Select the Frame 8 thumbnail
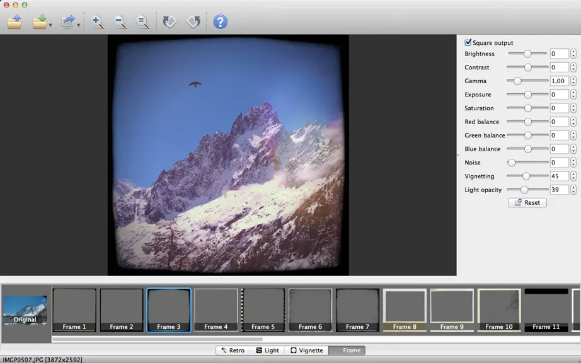Screen dimensions: 581x363 pos(405,310)
